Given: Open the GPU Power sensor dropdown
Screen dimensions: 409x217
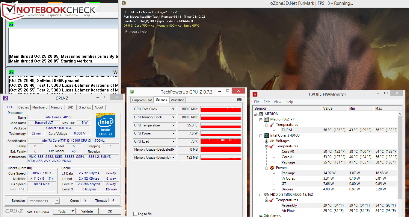Looking at the screenshot, I should (x=173, y=133).
